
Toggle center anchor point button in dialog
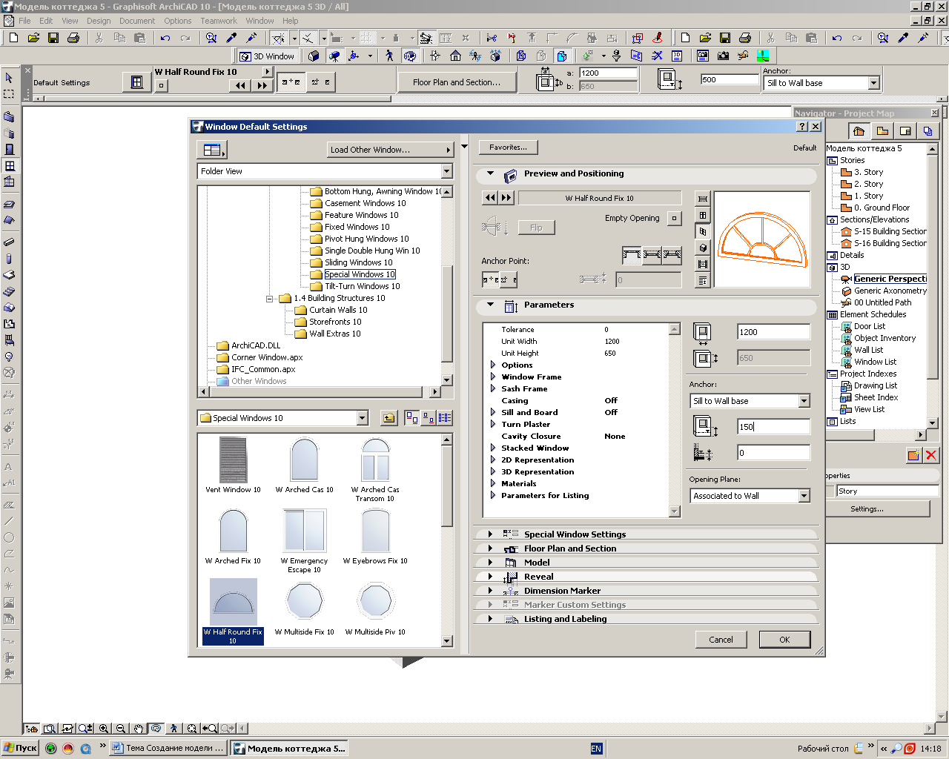click(x=490, y=279)
